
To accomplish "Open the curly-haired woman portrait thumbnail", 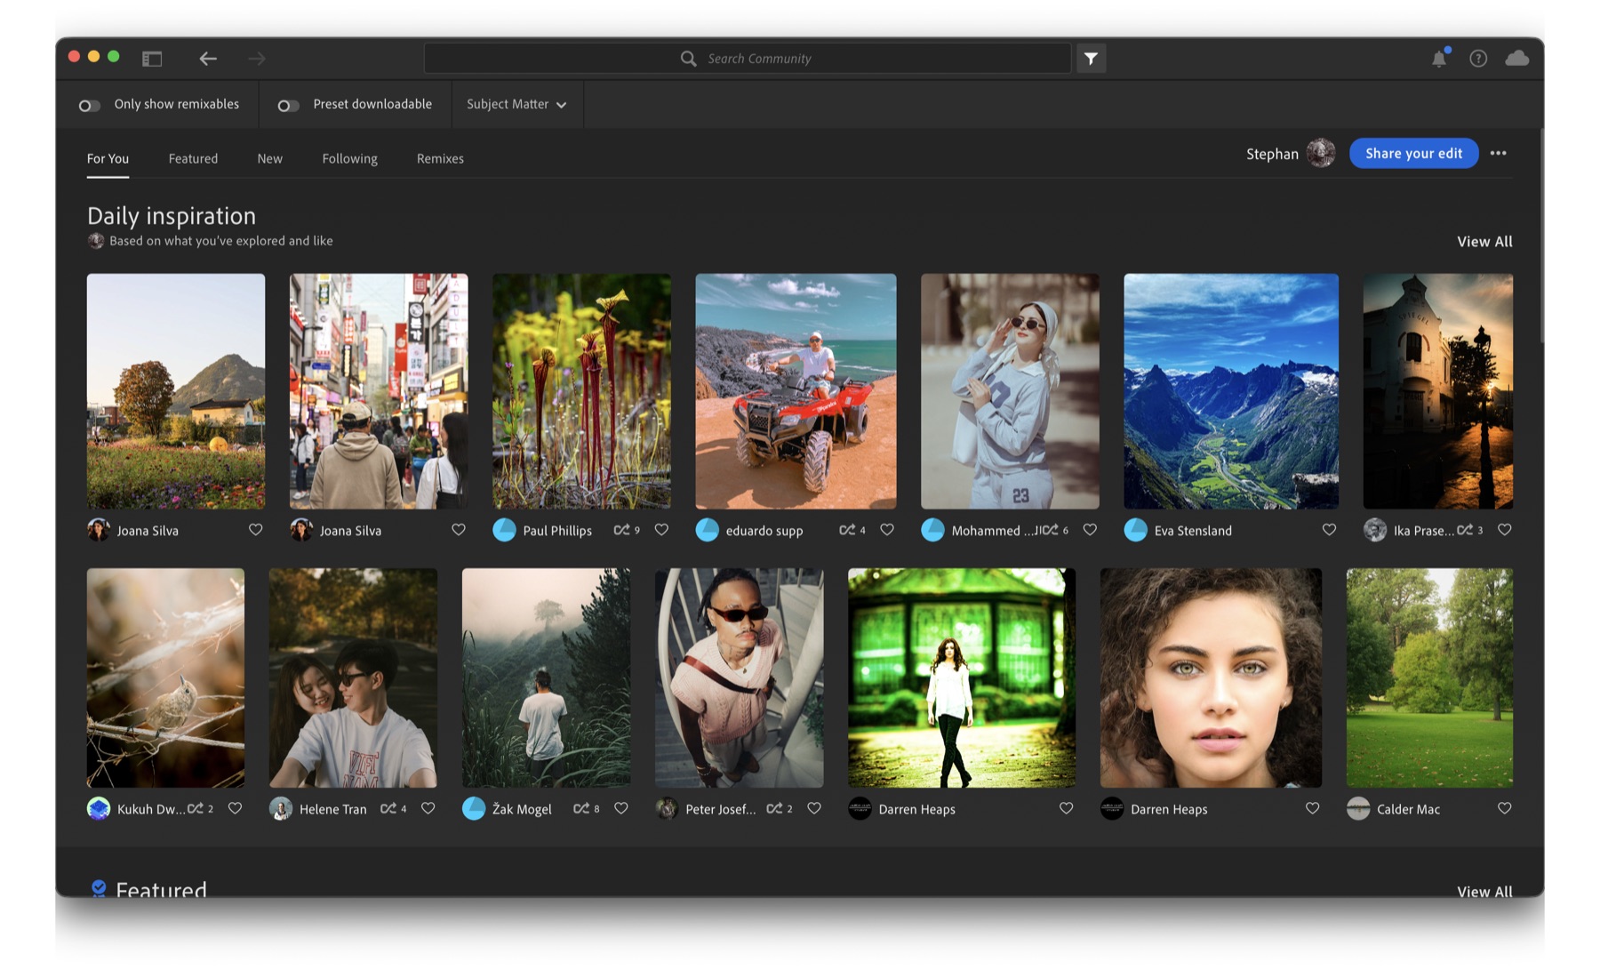I will (x=1211, y=677).
